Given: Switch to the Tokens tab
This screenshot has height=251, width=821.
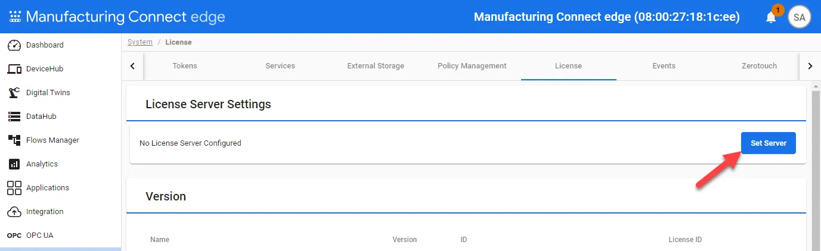Looking at the screenshot, I should click(185, 66).
